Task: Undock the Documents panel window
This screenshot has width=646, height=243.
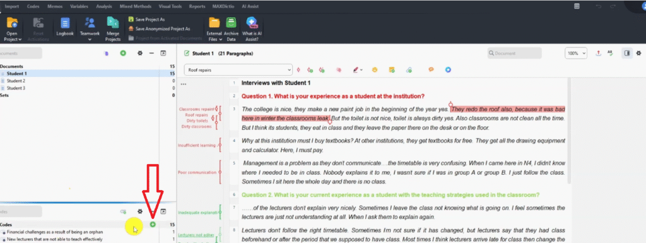Action: tap(163, 53)
